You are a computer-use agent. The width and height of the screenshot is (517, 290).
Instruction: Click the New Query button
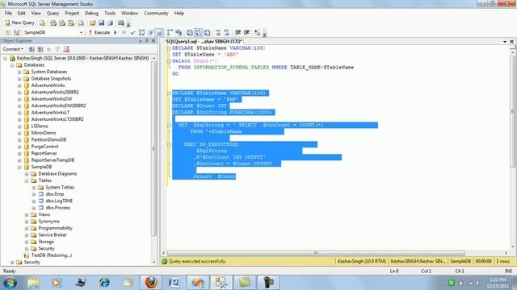coord(19,23)
